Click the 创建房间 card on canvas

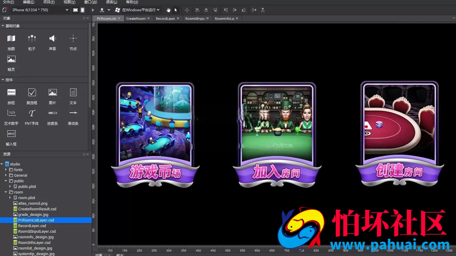(x=399, y=134)
